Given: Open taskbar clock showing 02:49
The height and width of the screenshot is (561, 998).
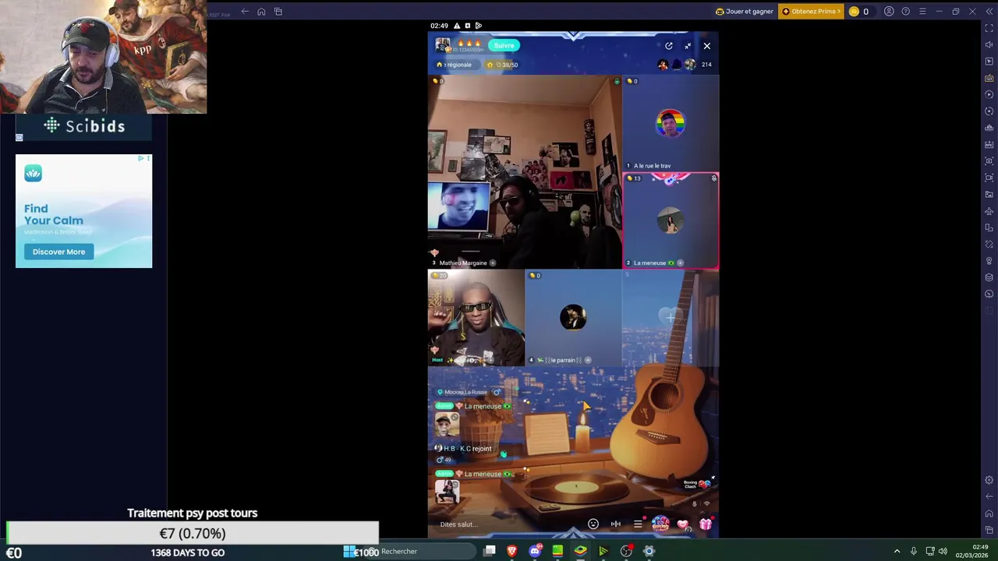Looking at the screenshot, I should 971,552.
